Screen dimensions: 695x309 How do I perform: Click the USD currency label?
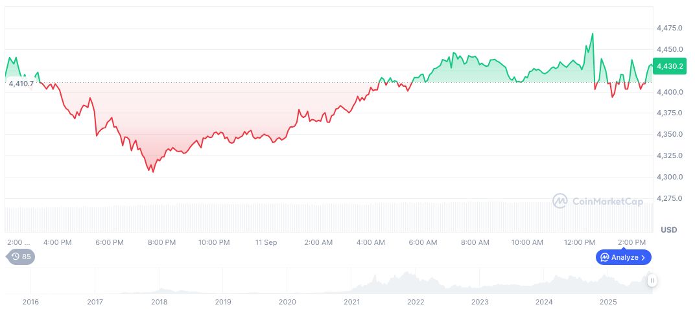(x=668, y=230)
